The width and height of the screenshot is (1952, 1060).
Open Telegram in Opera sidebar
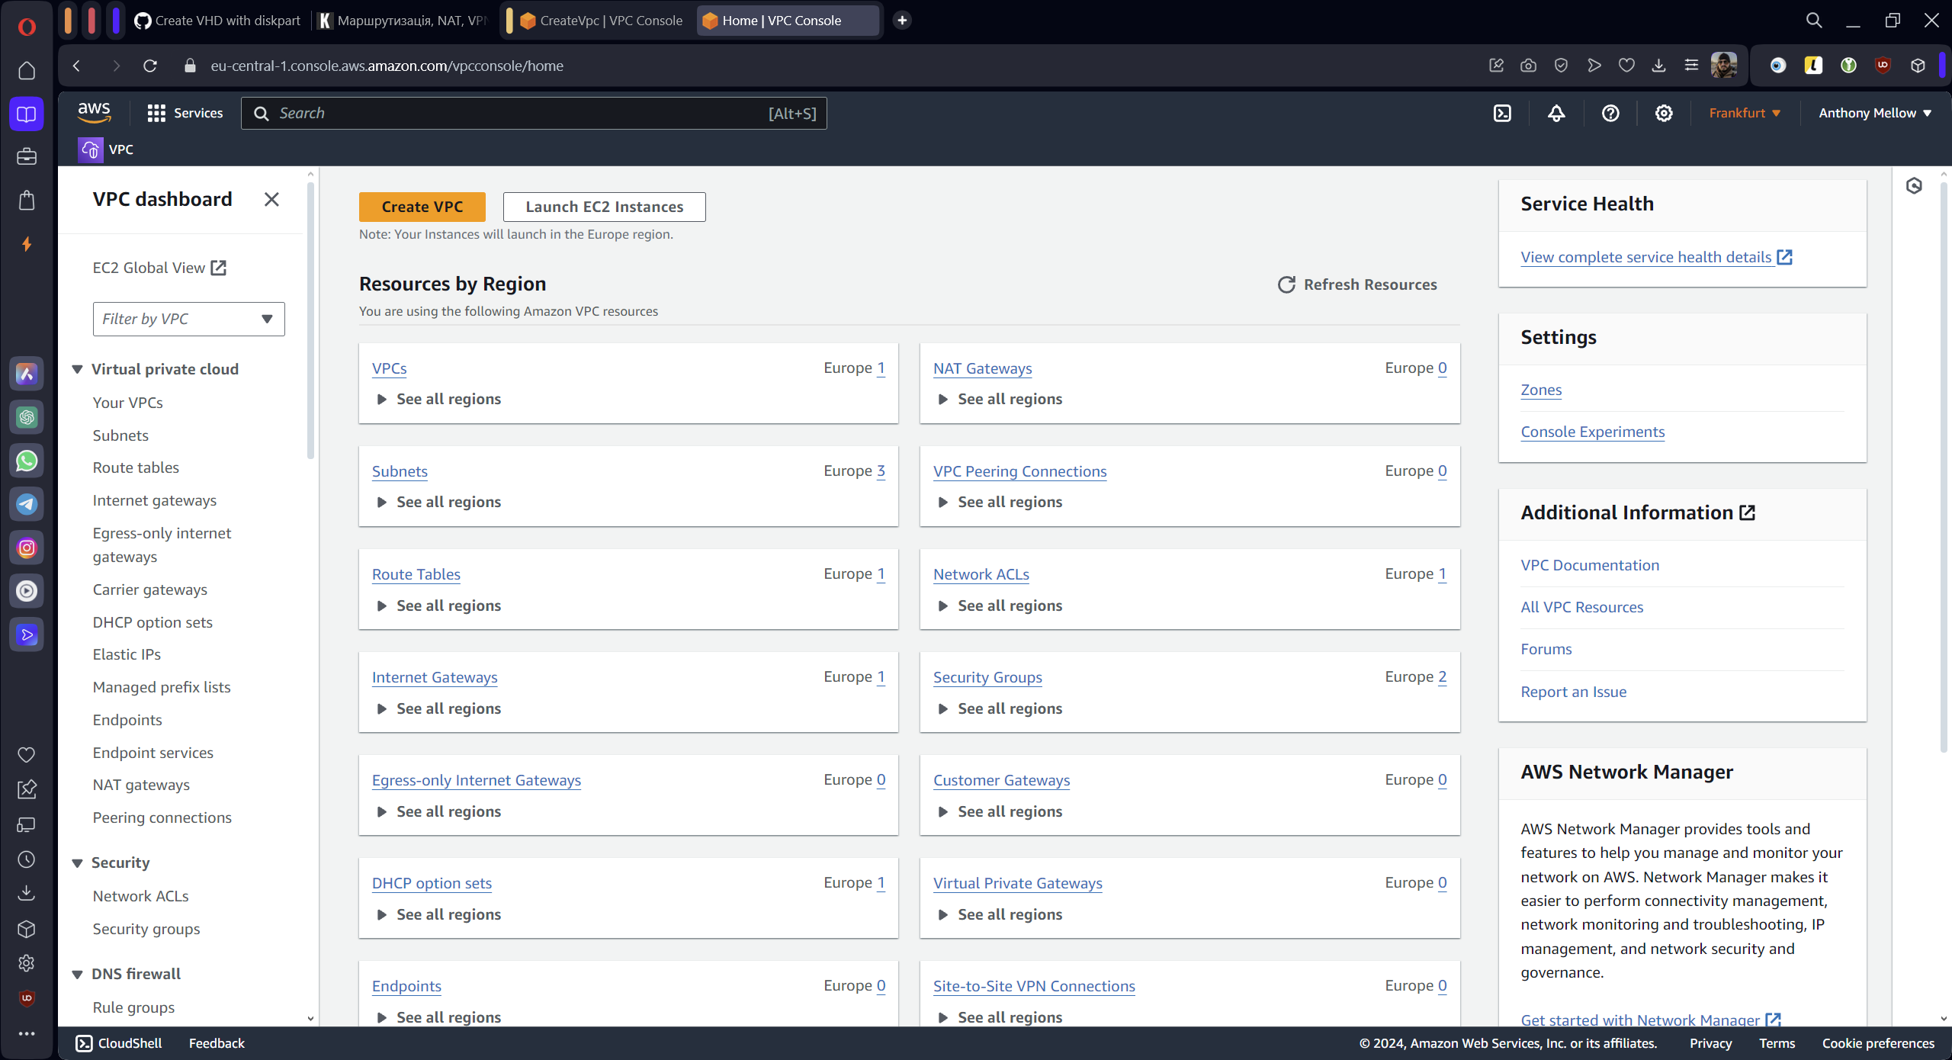(x=27, y=504)
